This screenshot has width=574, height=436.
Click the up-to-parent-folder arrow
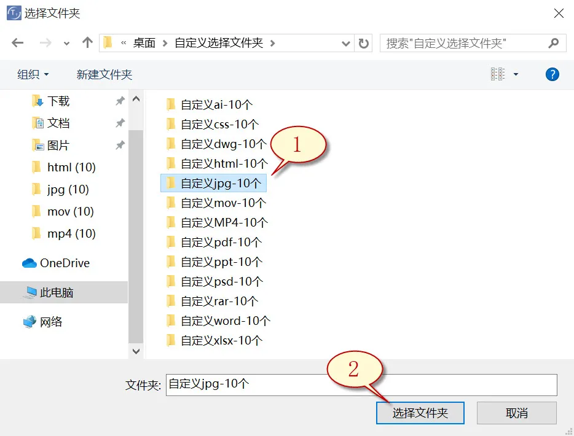coord(87,42)
